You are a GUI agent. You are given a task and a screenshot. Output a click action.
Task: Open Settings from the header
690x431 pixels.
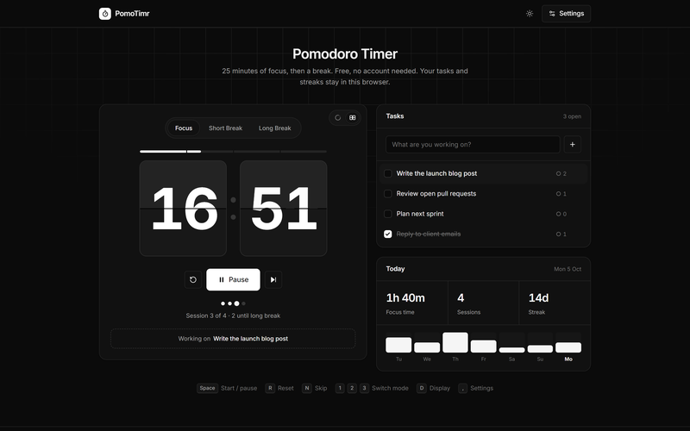[x=566, y=14]
